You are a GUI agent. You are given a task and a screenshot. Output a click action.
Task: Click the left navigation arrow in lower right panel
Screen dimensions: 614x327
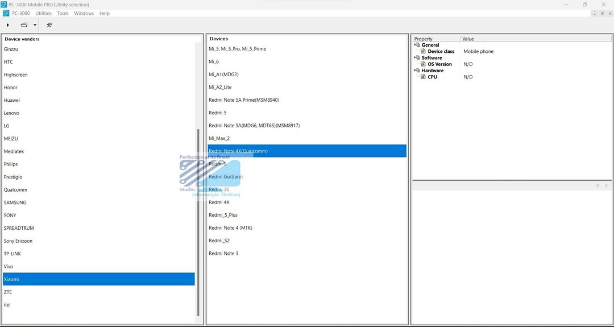pyautogui.click(x=598, y=185)
